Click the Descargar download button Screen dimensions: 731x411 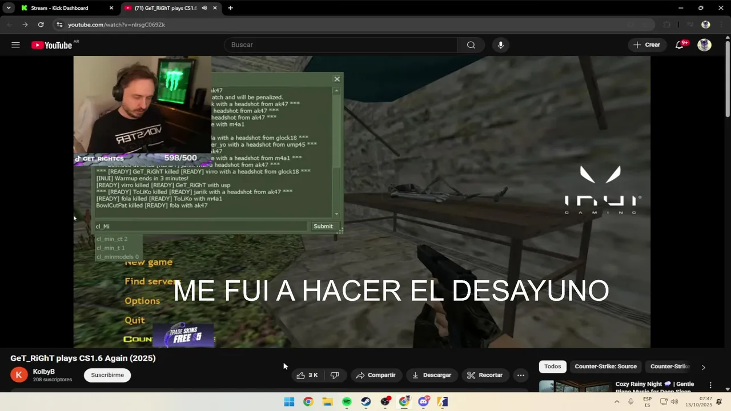click(432, 375)
